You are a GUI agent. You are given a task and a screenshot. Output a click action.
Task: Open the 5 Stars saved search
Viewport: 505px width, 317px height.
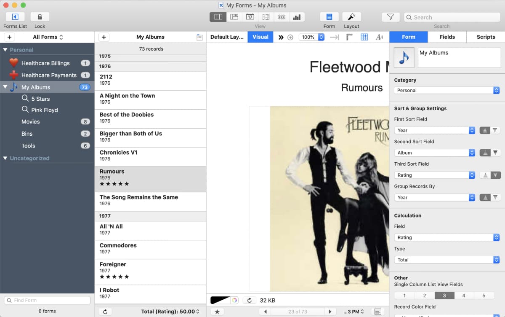(40, 99)
